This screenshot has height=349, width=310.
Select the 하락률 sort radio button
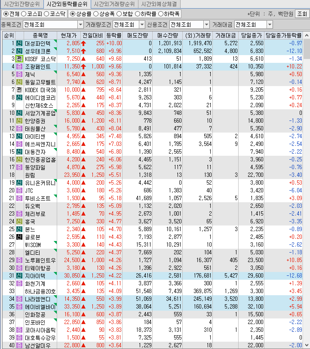[x=138, y=14]
